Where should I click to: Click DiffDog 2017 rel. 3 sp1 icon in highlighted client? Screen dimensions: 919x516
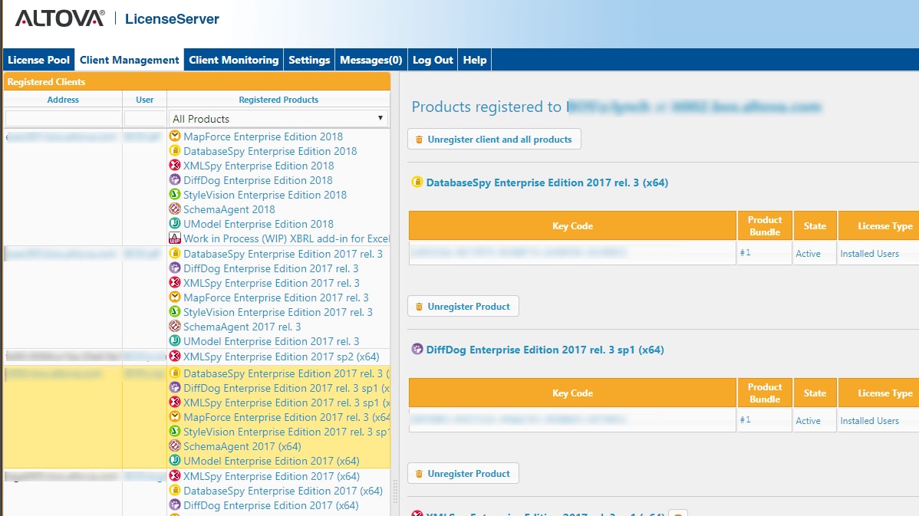175,388
